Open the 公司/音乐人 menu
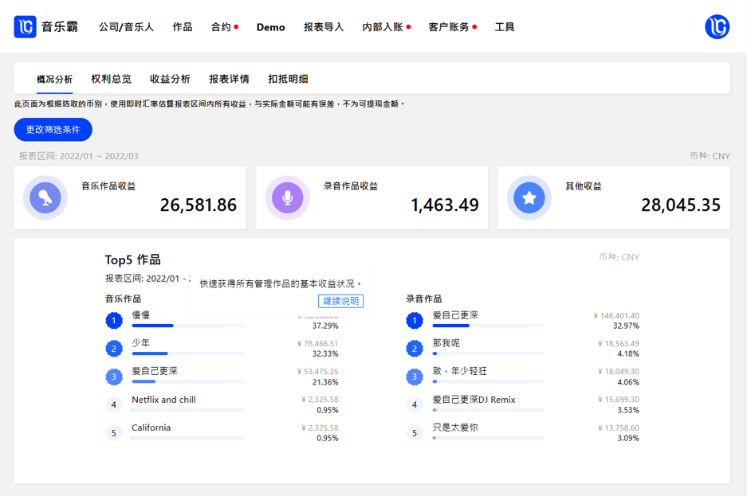 (126, 27)
